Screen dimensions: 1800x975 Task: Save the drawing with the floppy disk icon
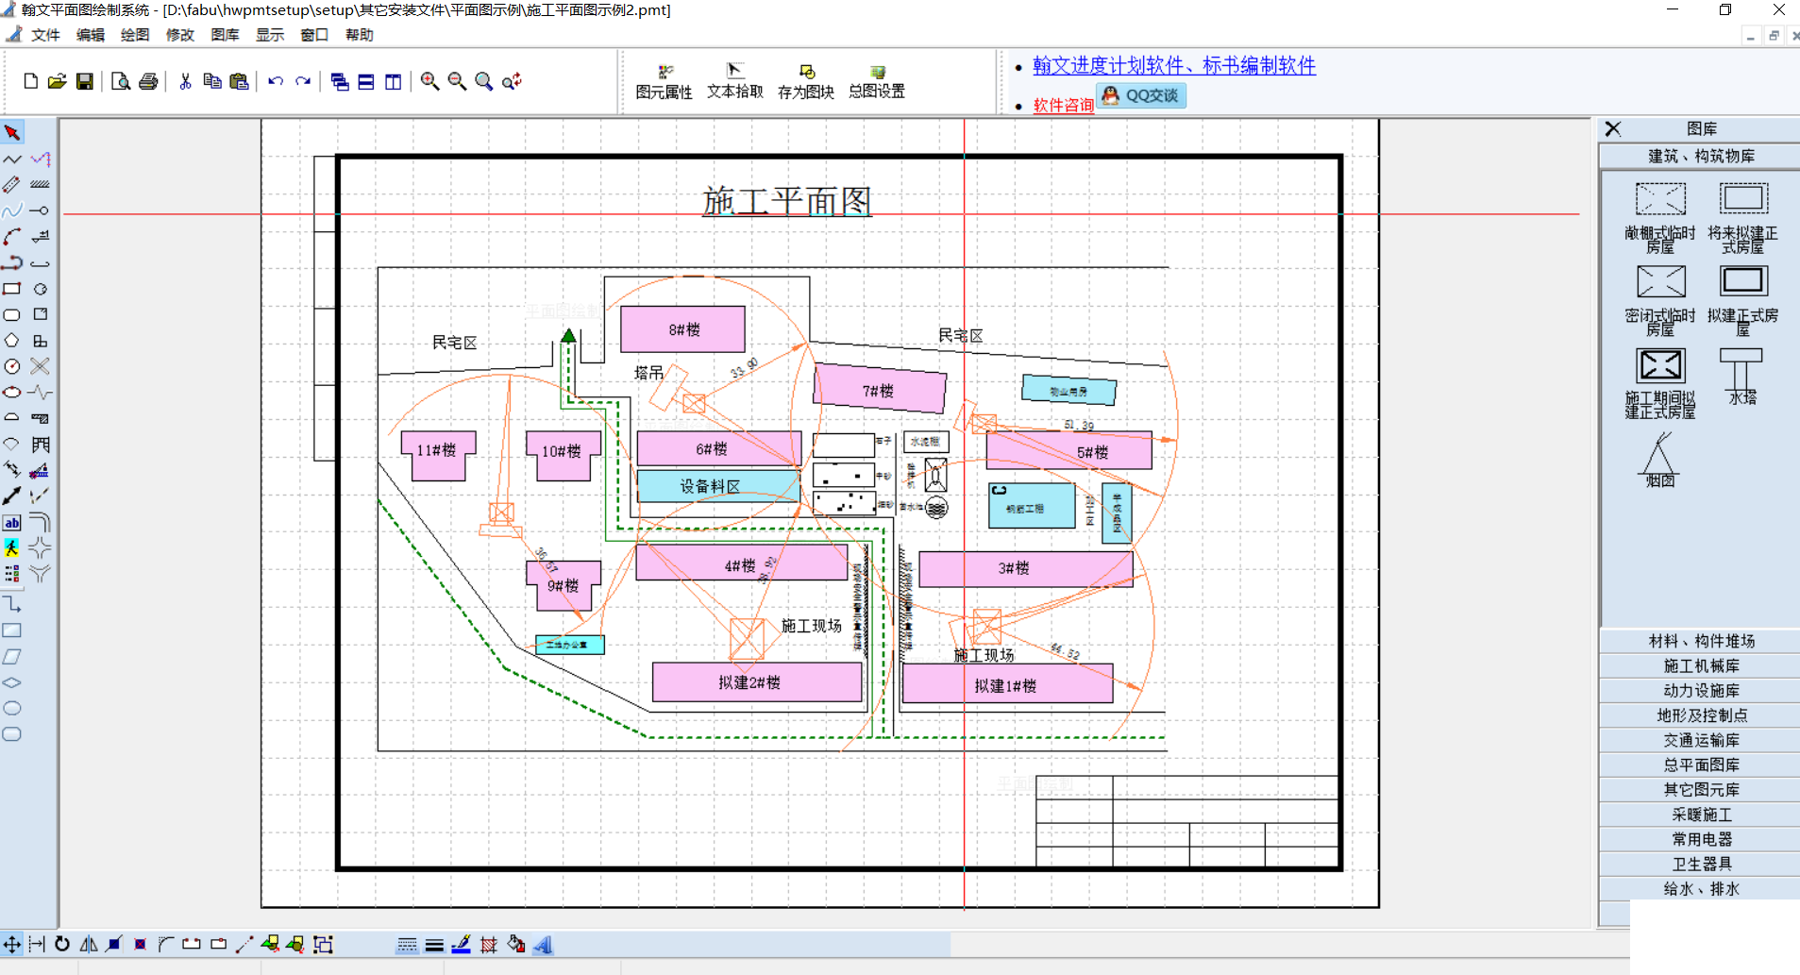[x=84, y=81]
